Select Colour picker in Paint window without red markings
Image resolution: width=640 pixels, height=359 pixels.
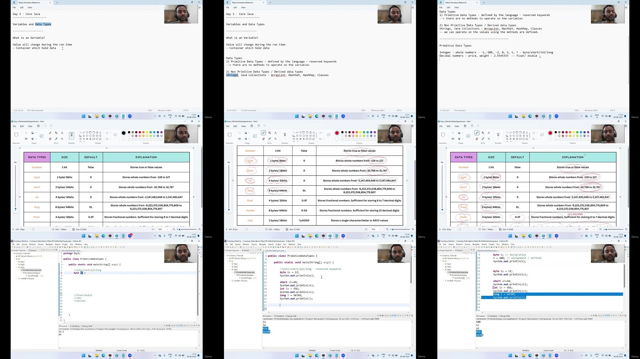click(56, 139)
